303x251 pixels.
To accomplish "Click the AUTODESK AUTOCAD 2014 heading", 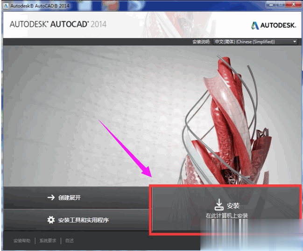I will pos(58,24).
